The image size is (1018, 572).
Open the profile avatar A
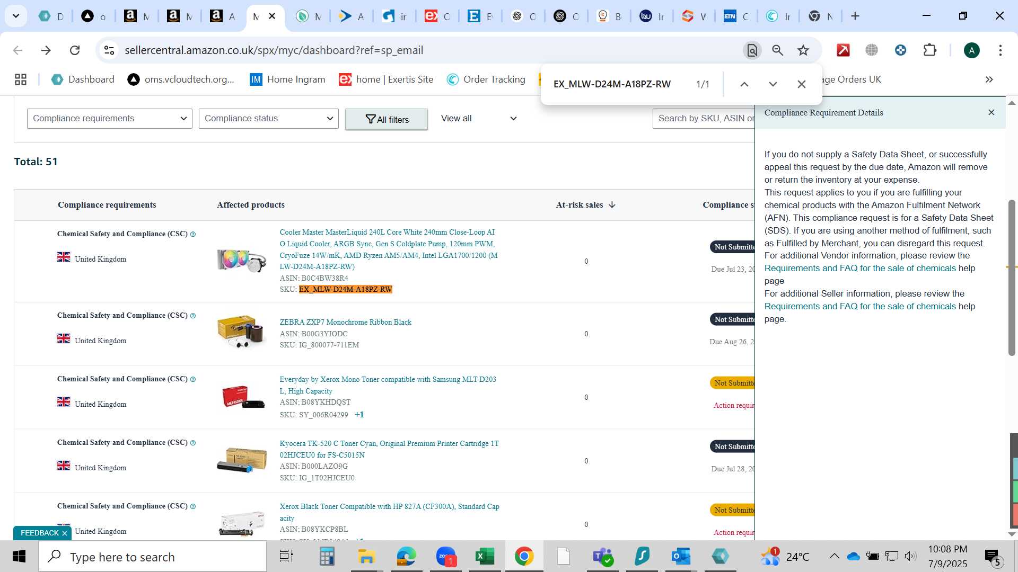[971, 50]
